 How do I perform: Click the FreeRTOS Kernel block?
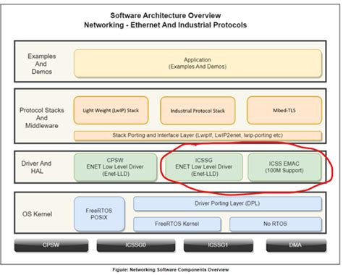(x=177, y=224)
